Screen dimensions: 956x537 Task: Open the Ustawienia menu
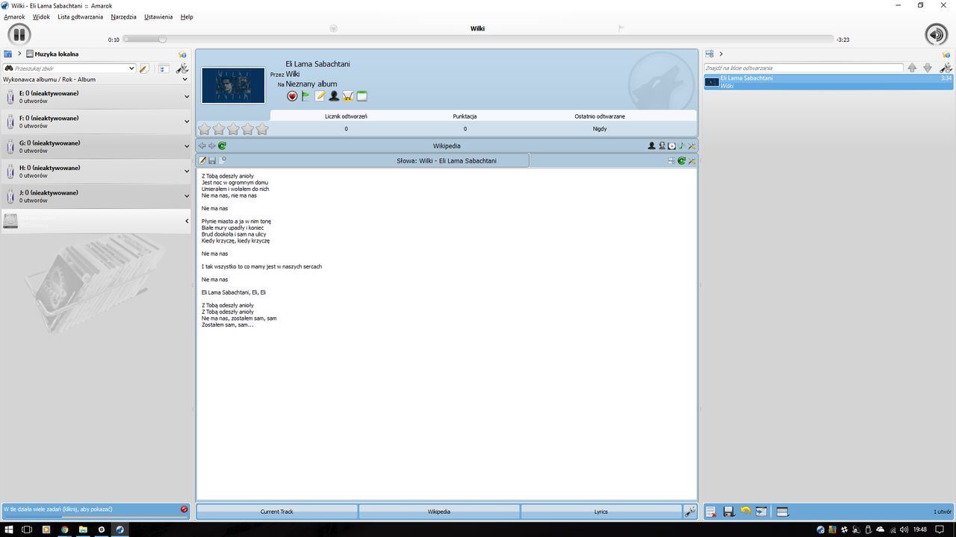(x=158, y=16)
